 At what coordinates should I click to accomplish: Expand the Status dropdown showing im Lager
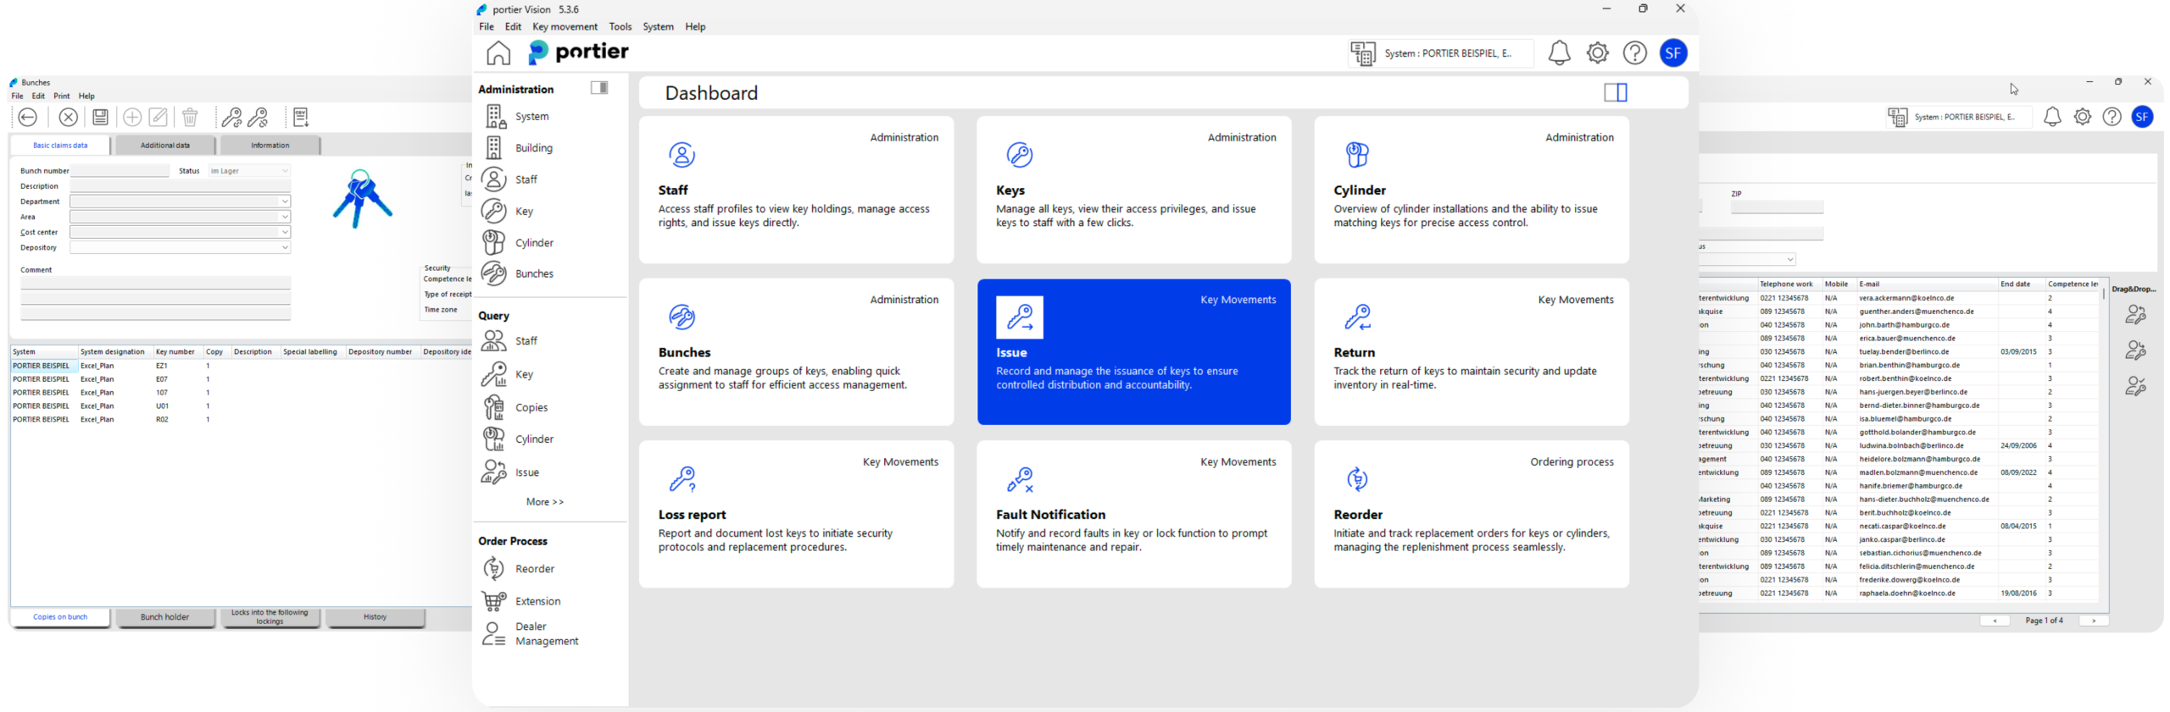coord(285,171)
